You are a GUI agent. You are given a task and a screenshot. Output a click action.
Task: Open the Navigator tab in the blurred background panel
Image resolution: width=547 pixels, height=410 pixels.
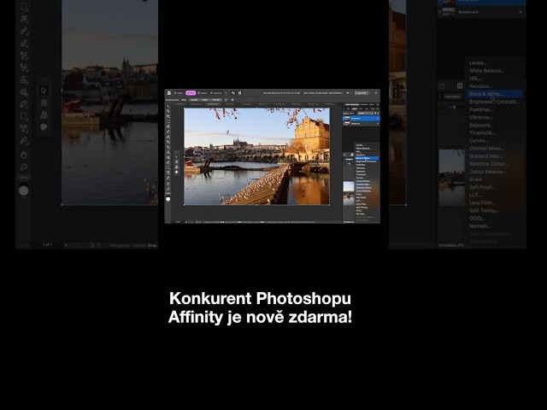click(x=452, y=97)
